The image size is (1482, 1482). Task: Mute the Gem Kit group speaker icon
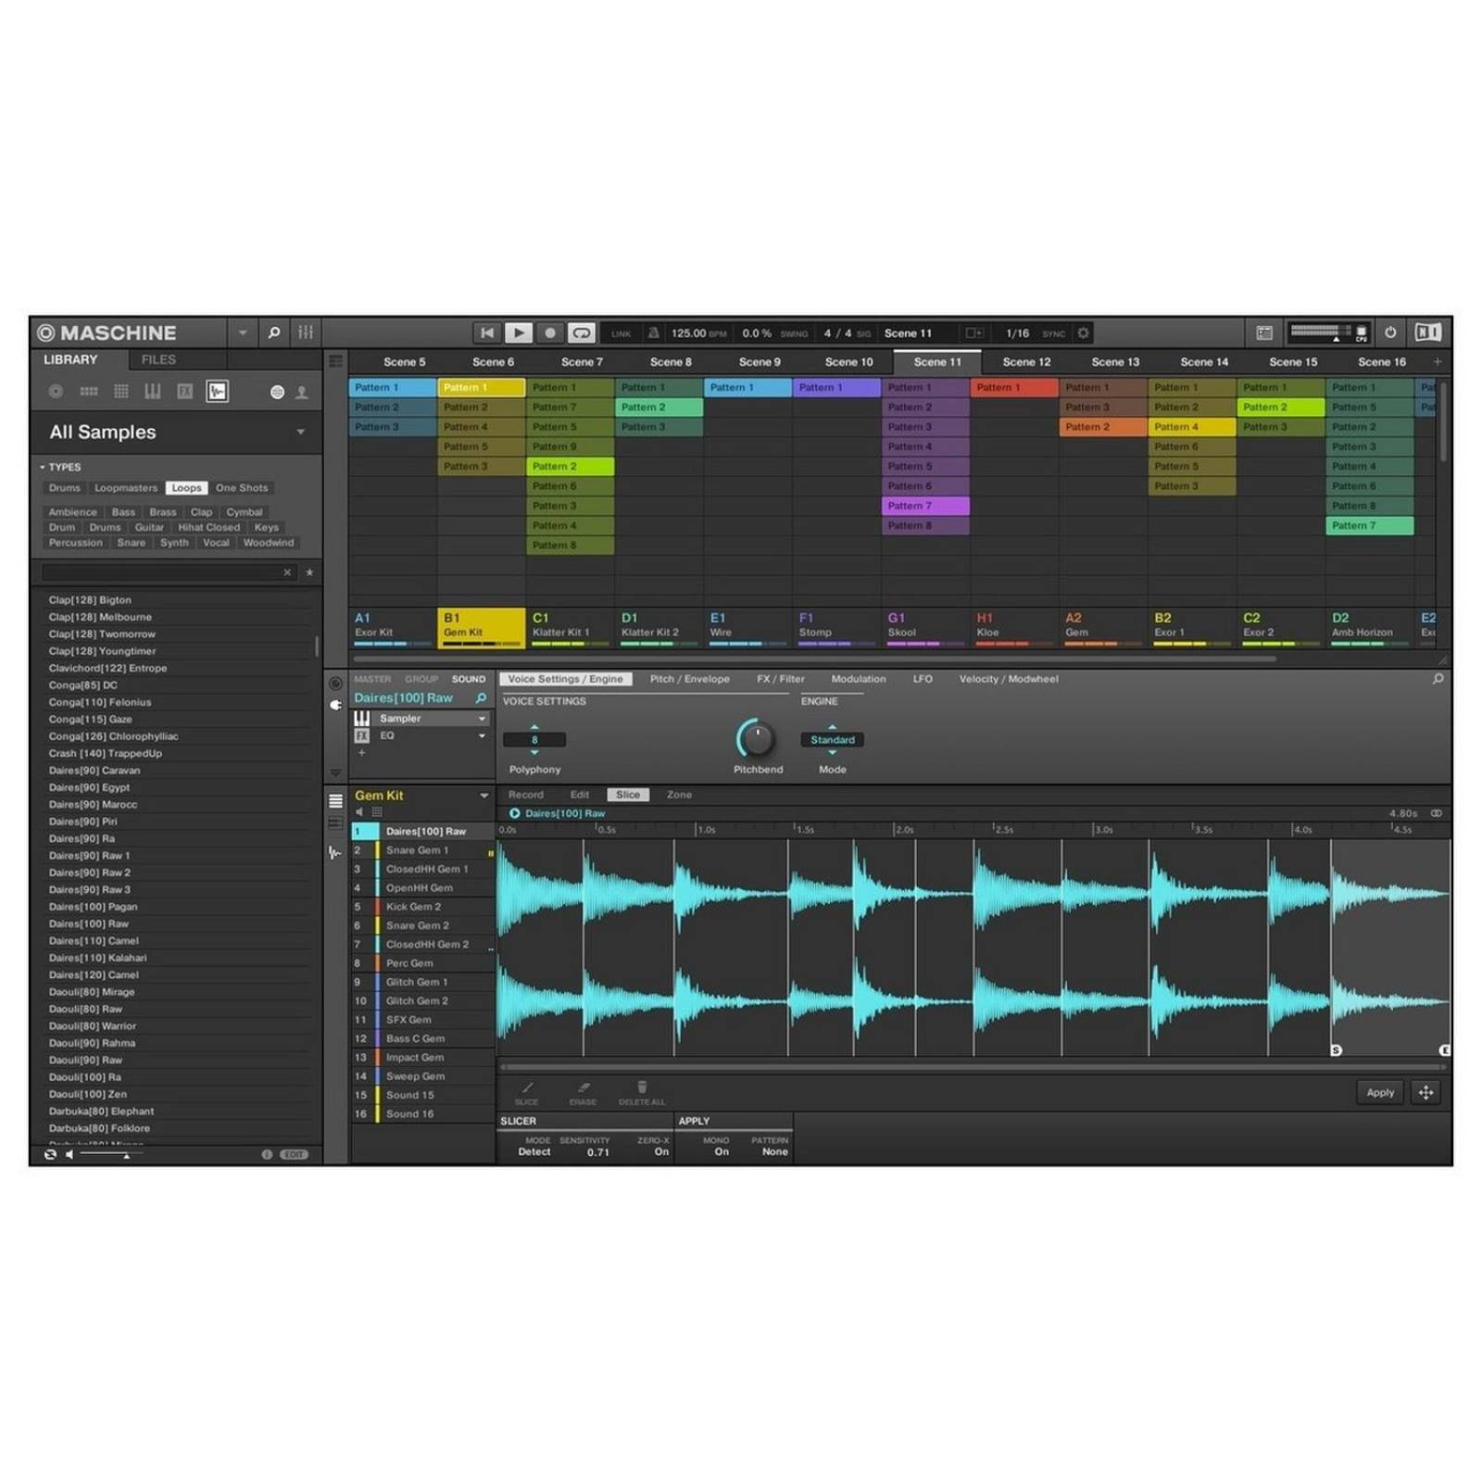point(359,811)
